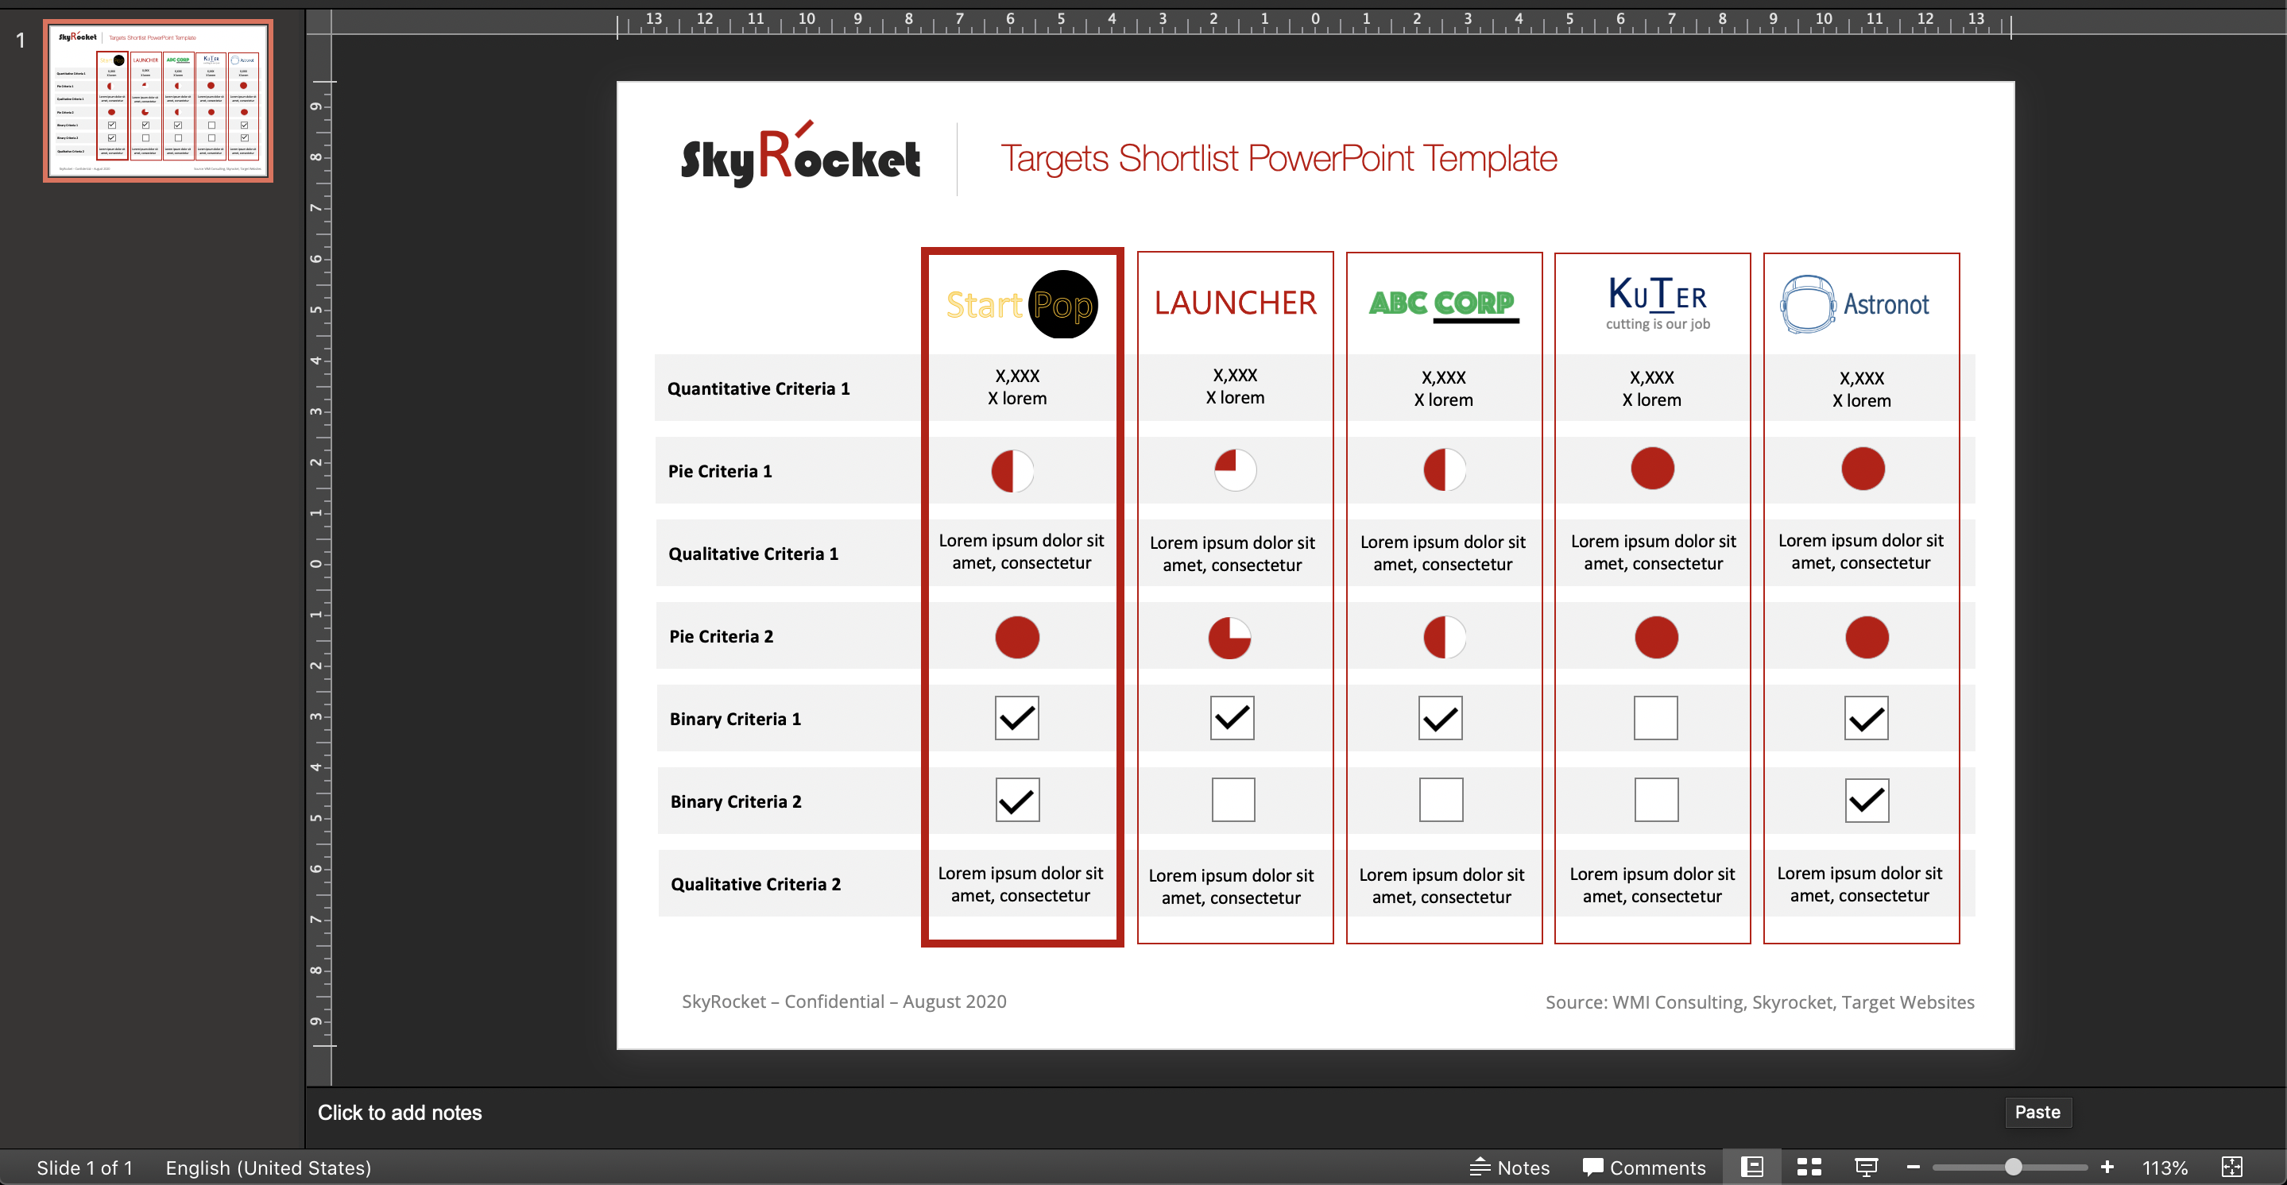This screenshot has width=2287, height=1185.
Task: Select KuTer Pie Criteria 2 full pie
Action: 1656,637
